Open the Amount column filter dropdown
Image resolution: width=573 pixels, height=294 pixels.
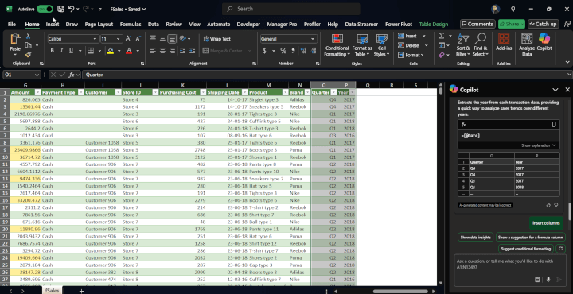(x=37, y=92)
